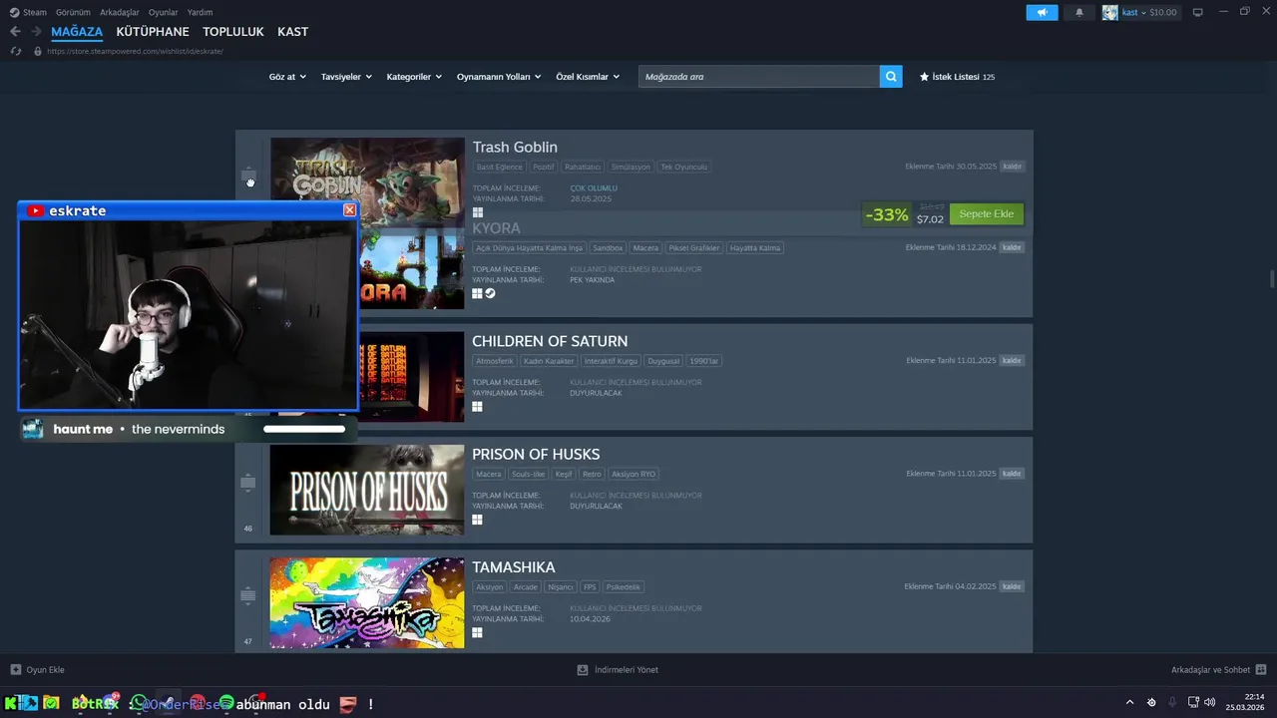Open the TAMASHIKA game thumbnail
Viewport: 1277px width, 718px height.
[367, 603]
